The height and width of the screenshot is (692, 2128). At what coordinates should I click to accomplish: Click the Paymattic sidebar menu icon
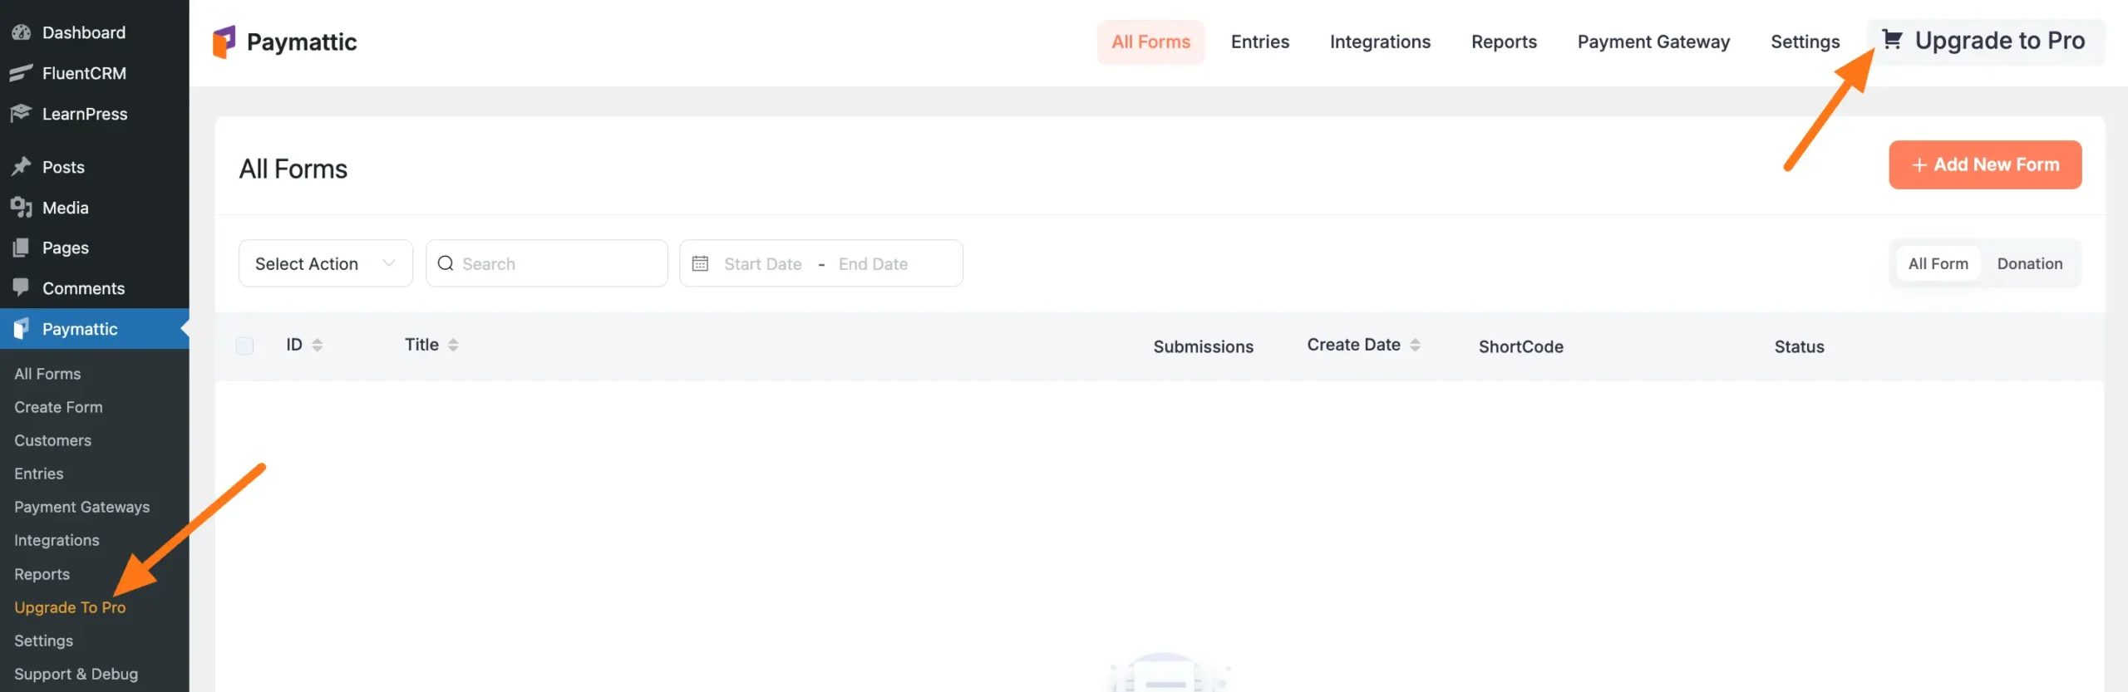(x=22, y=328)
